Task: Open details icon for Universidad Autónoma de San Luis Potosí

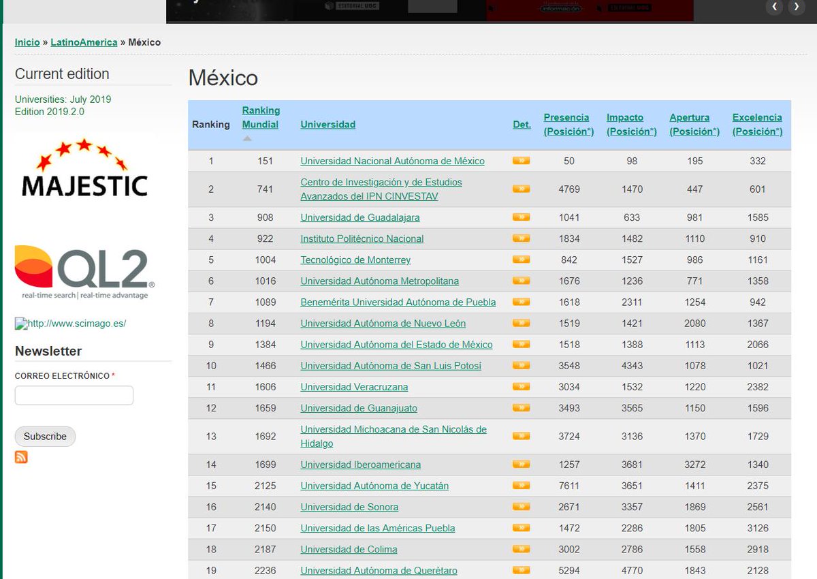Action: pos(522,365)
